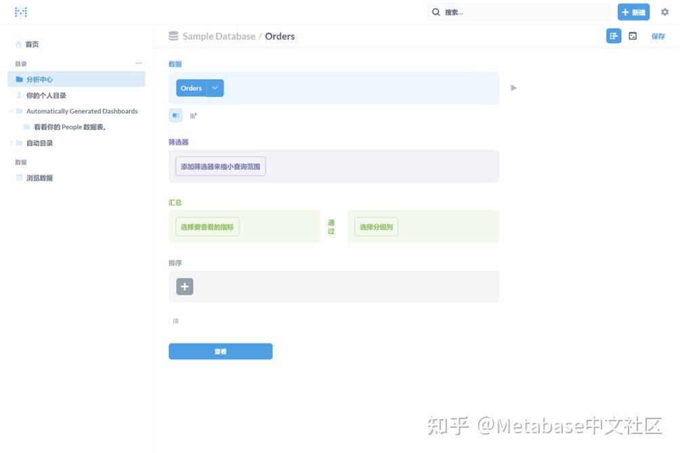Open custom column editor icon below Orders
The height and width of the screenshot is (453, 680).
click(x=193, y=115)
